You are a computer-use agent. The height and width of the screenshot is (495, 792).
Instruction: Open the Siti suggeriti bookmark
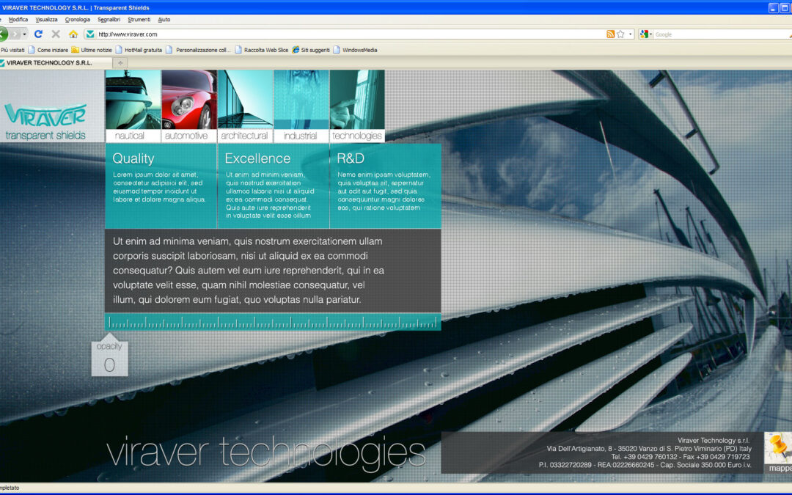point(311,50)
